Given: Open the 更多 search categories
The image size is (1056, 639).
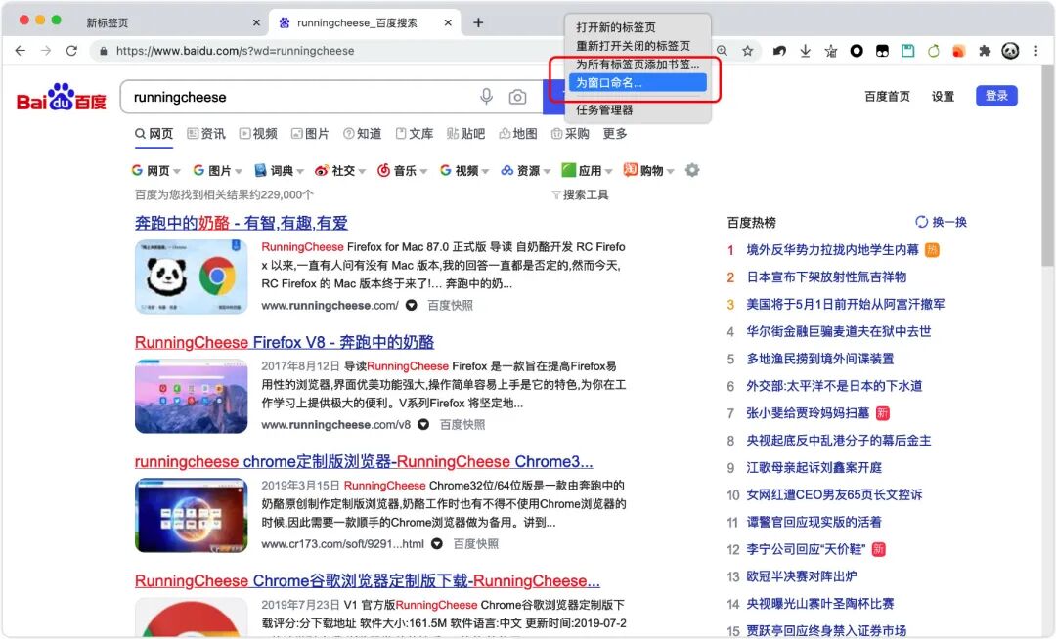Looking at the screenshot, I should point(615,134).
